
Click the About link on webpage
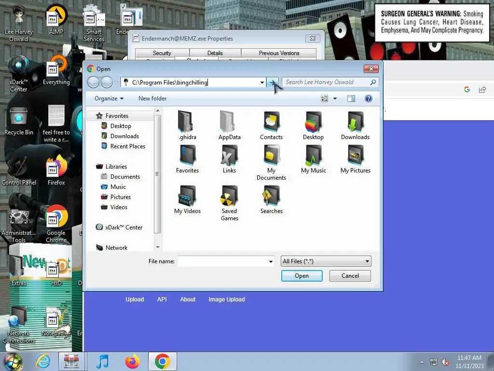[188, 300]
